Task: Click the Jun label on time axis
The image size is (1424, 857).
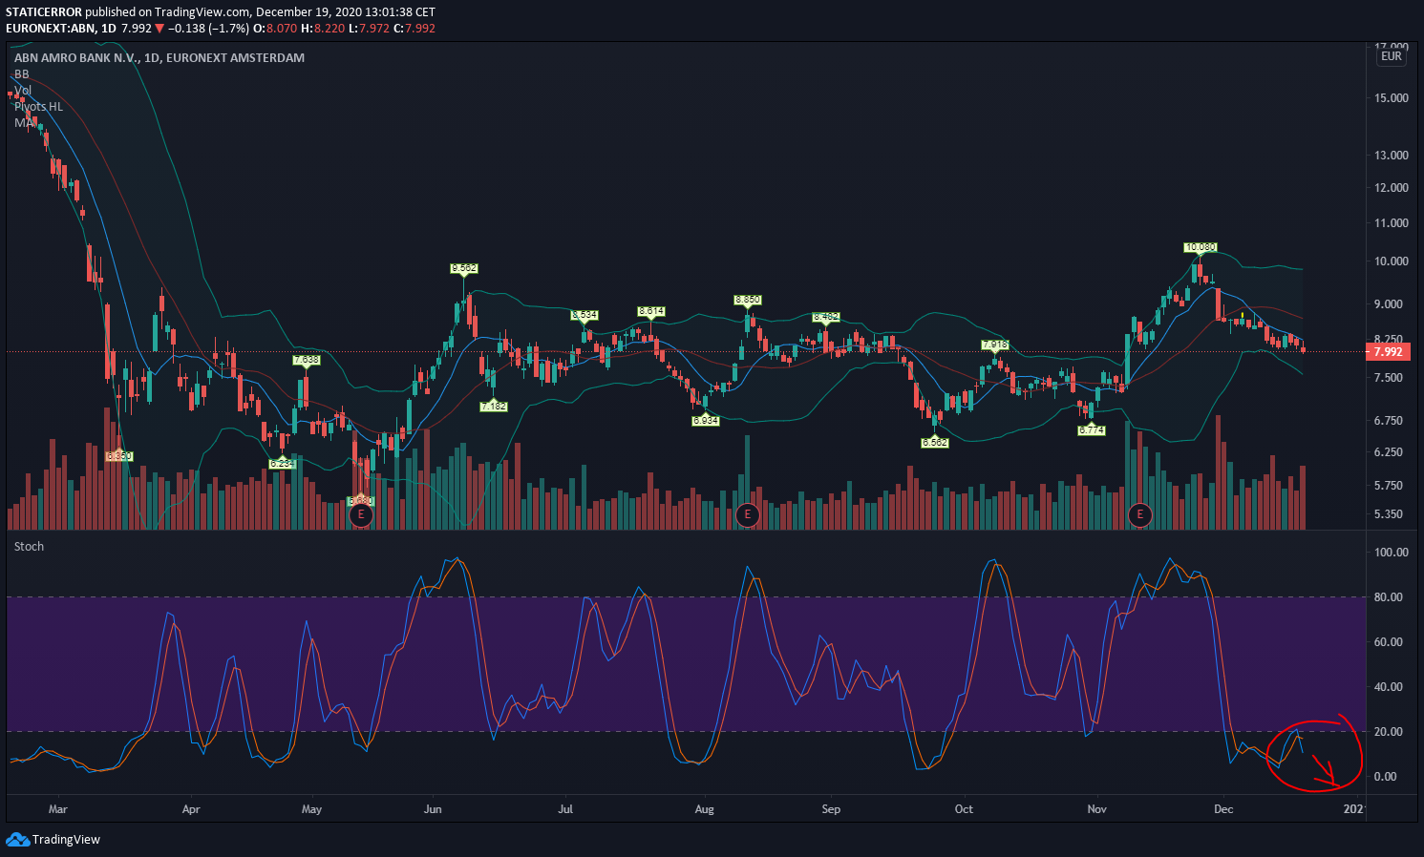Action: tap(433, 809)
